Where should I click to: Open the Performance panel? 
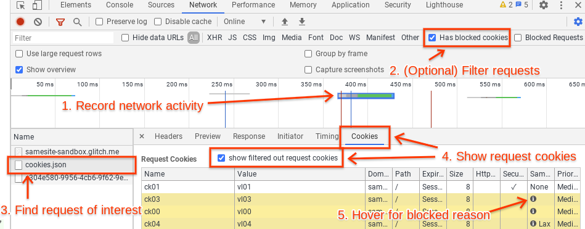pyautogui.click(x=253, y=5)
